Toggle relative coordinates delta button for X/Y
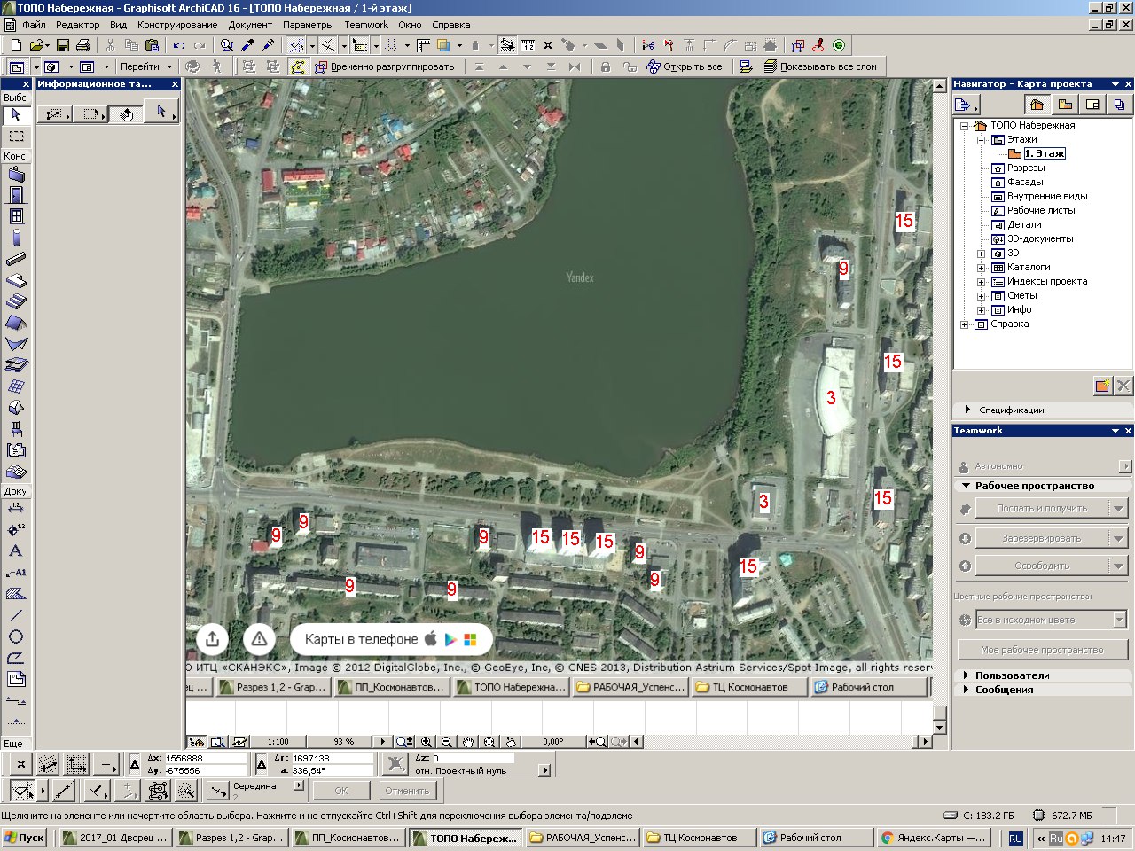 point(135,763)
